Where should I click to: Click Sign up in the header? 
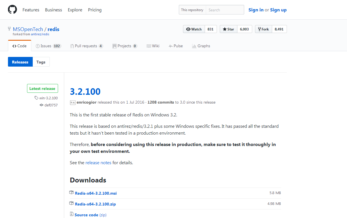coord(278,10)
